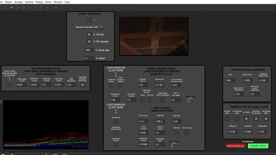
Task: Click the movement sample load button
Action: pos(111,85)
